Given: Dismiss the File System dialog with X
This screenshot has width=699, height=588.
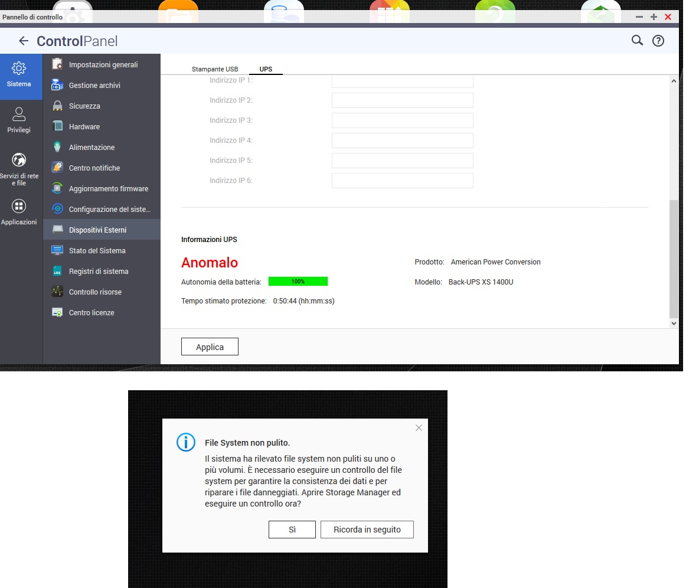Looking at the screenshot, I should (x=419, y=428).
